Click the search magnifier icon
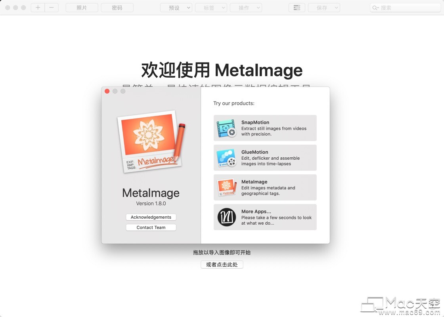The width and height of the screenshot is (444, 317). [x=375, y=8]
